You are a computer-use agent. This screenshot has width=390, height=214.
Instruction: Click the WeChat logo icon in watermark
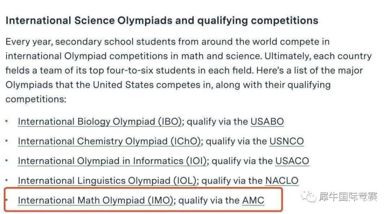(x=308, y=197)
